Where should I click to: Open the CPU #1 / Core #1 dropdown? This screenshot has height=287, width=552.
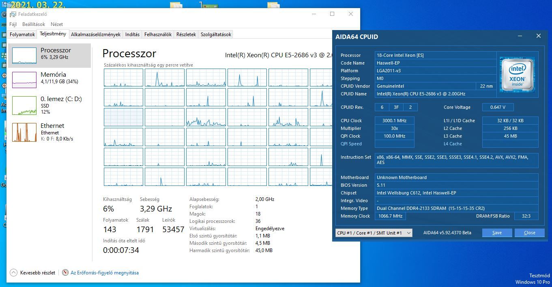click(x=374, y=233)
